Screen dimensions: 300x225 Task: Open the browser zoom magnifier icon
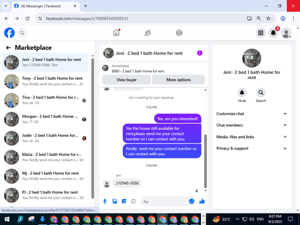(259, 19)
